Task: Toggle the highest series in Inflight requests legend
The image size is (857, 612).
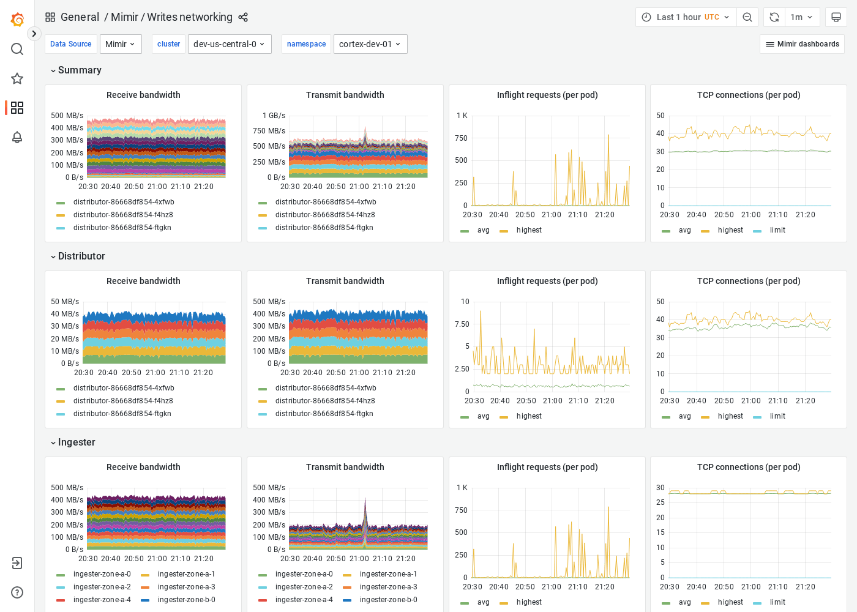Action: tap(529, 230)
